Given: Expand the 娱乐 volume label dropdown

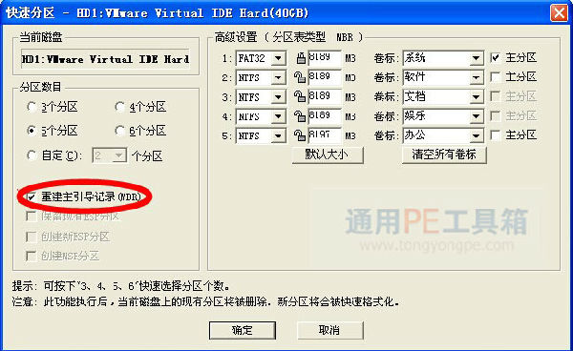Looking at the screenshot, I should click(x=476, y=116).
